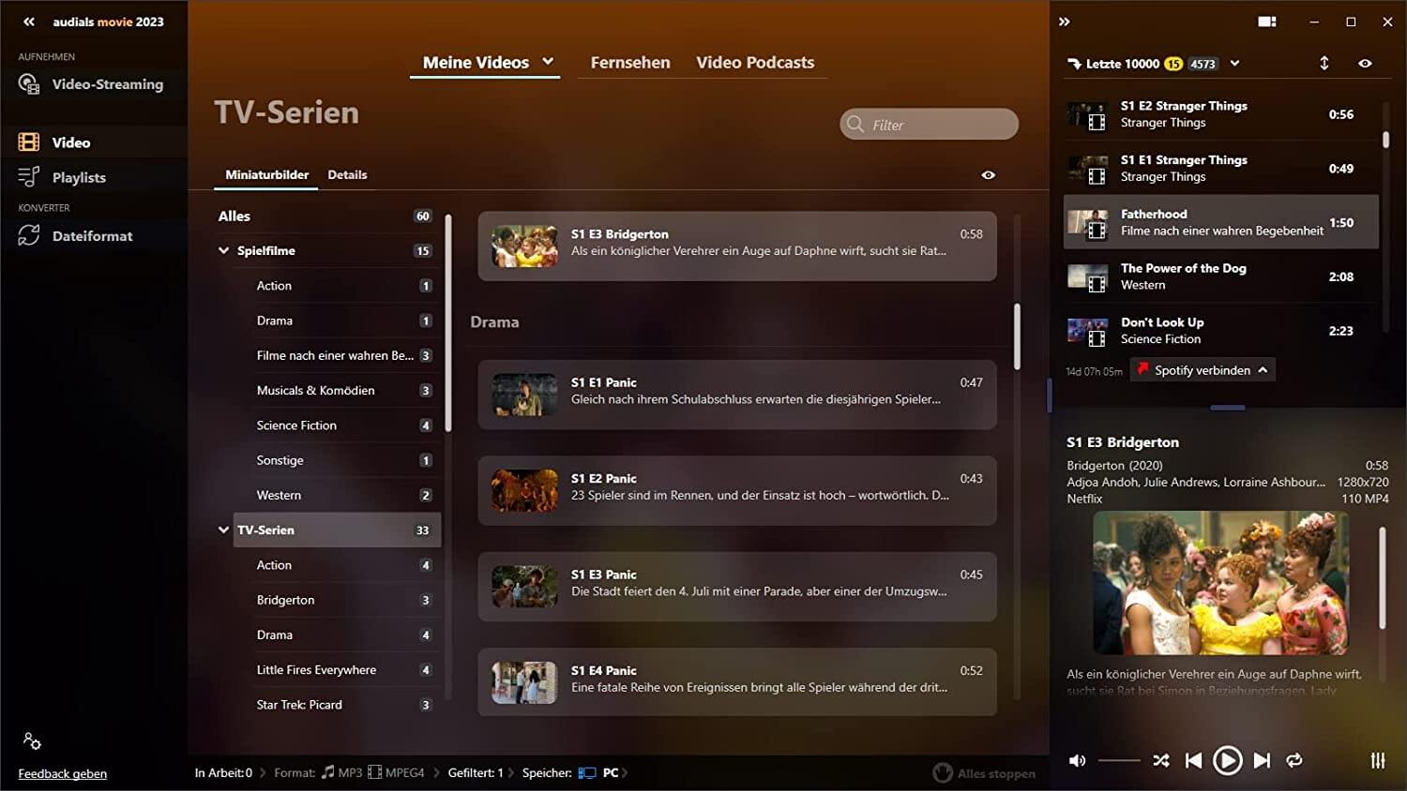Mute the player volume speaker icon
Screen dimensions: 1407x791
1078,761
